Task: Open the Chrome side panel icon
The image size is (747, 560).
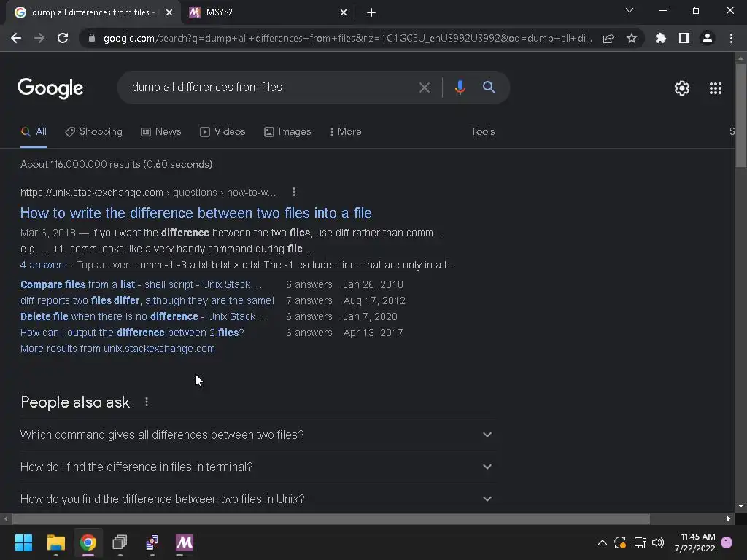Action: 684,38
